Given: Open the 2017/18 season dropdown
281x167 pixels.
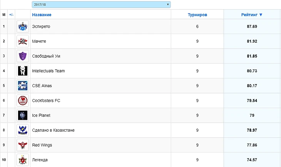Looking at the screenshot, I should tap(101, 5).
